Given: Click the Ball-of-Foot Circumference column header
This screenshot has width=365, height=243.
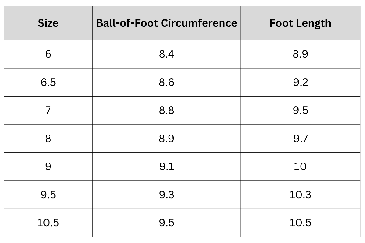Looking at the screenshot, I should coord(166,23).
